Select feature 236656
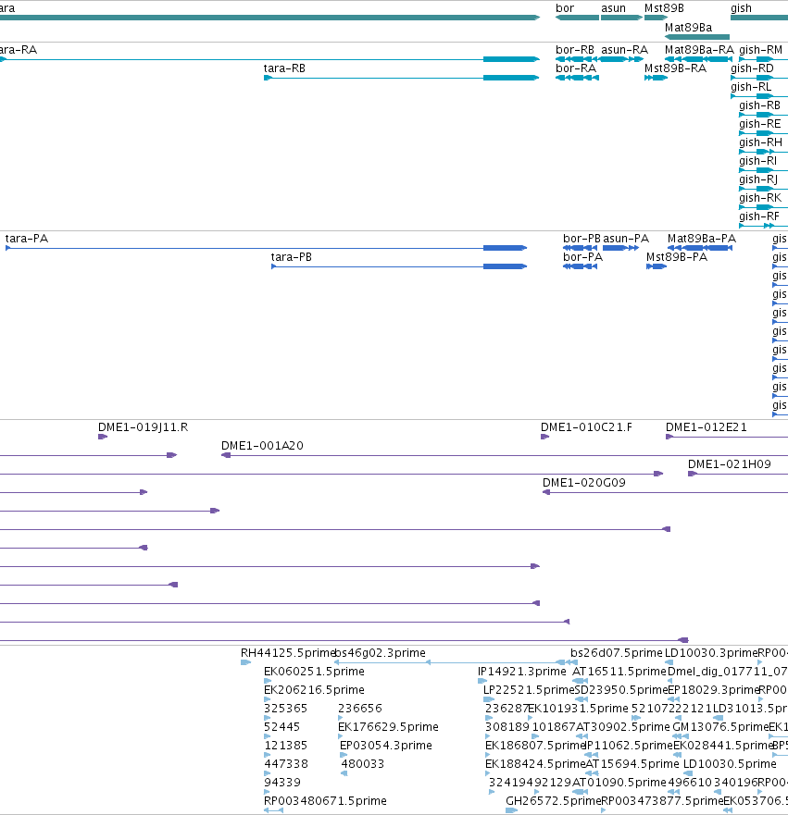 (341, 718)
